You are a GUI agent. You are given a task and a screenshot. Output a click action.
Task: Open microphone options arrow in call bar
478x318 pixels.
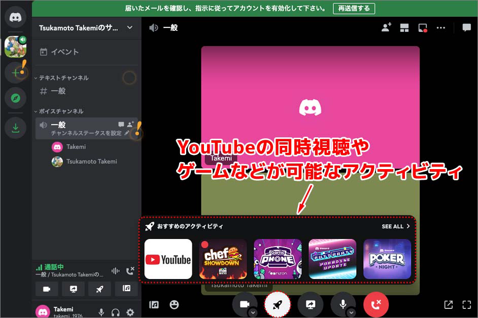pyautogui.click(x=351, y=312)
